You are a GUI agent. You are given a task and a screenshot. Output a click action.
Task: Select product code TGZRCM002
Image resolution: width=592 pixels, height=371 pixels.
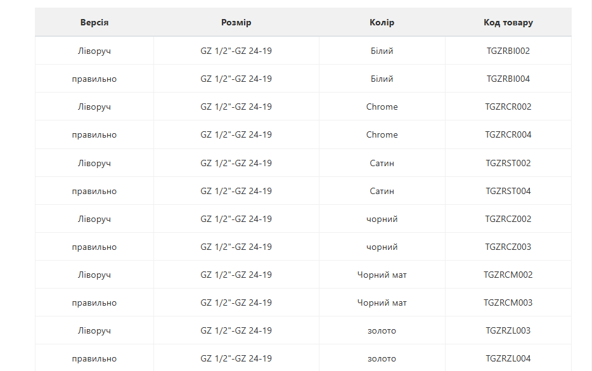(508, 275)
